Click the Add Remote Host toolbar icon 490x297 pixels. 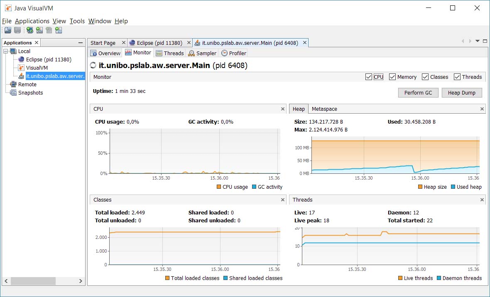(x=29, y=30)
